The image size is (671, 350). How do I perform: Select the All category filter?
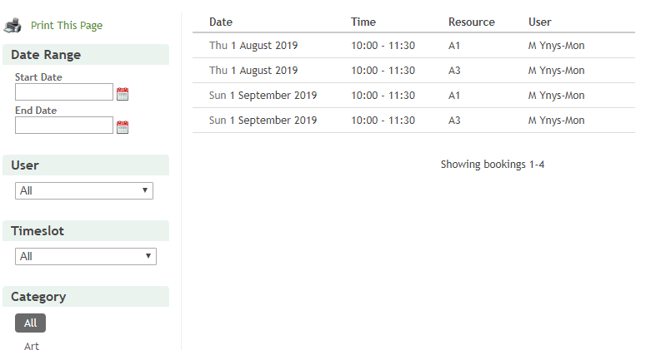click(x=30, y=323)
